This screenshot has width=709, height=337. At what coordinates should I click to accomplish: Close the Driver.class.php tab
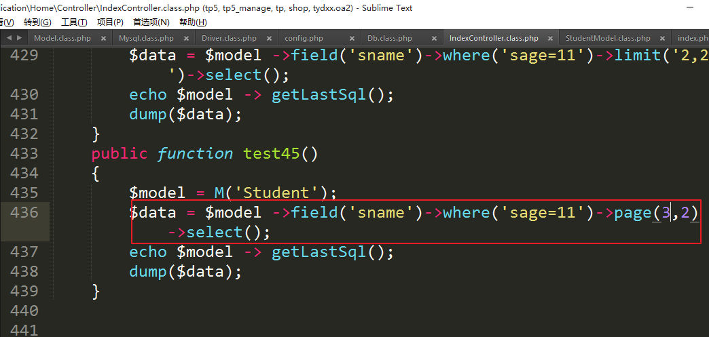point(269,39)
